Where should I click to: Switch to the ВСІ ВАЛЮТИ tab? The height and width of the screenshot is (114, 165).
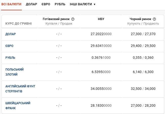[11, 4]
